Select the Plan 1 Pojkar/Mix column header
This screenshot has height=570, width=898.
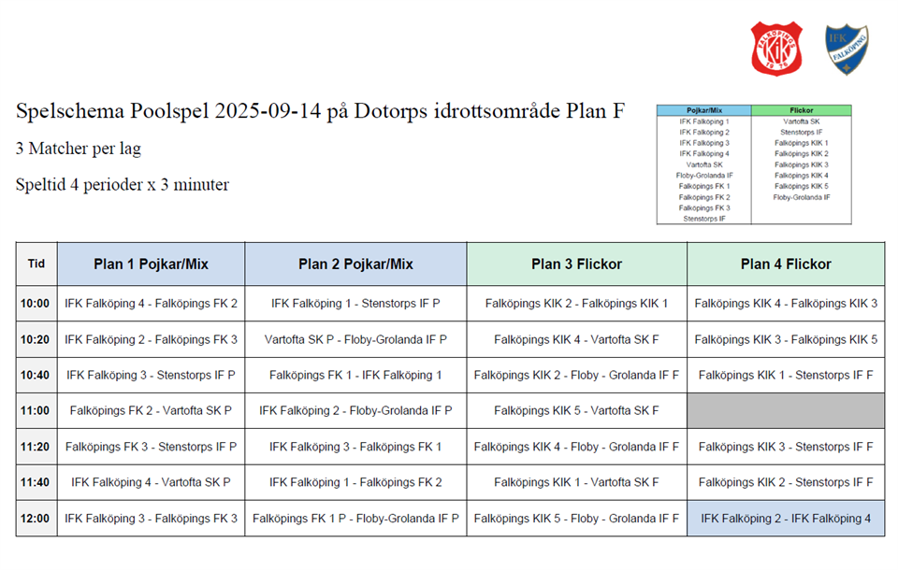[x=151, y=264]
